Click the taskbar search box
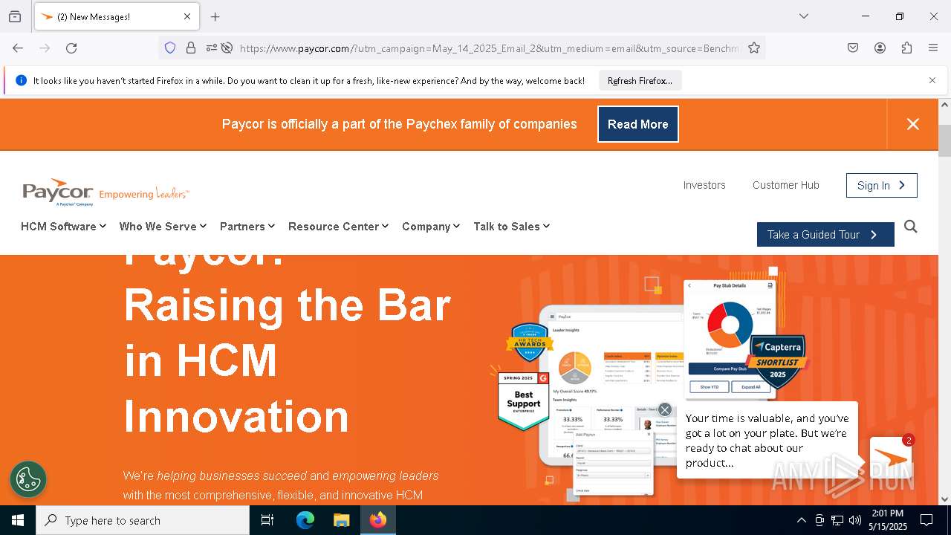Screen dimensions: 951x535 click(x=143, y=520)
